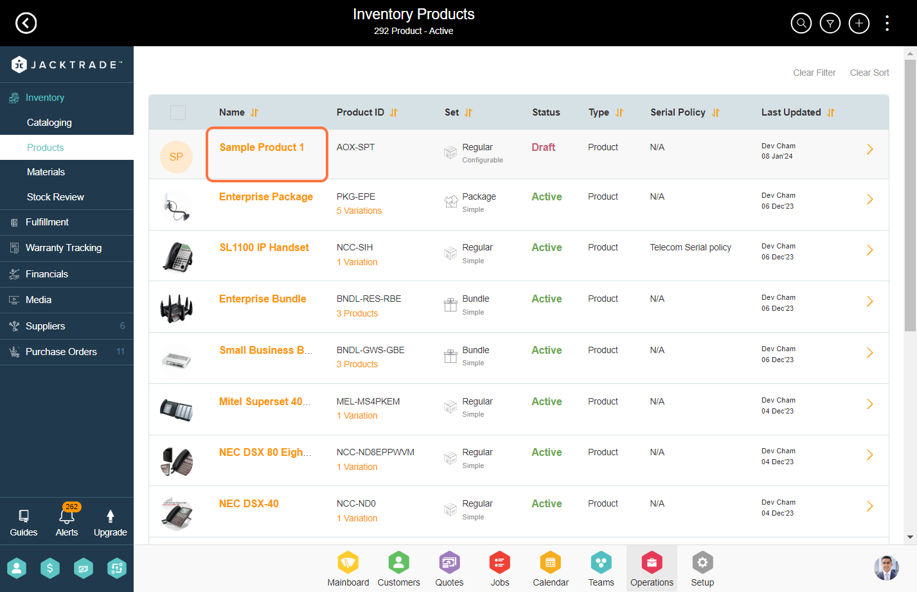Open Financials in the sidebar
This screenshot has width=917, height=592.
(67, 274)
